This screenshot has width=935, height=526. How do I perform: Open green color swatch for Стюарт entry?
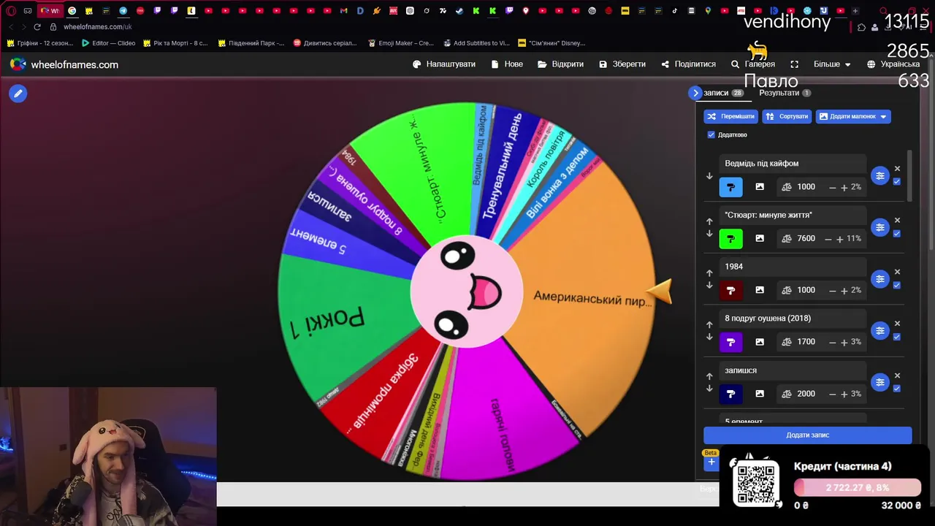pos(730,239)
